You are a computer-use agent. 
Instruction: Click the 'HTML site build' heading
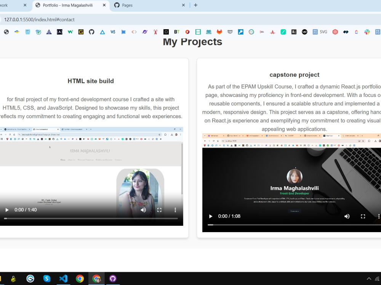coord(91,81)
